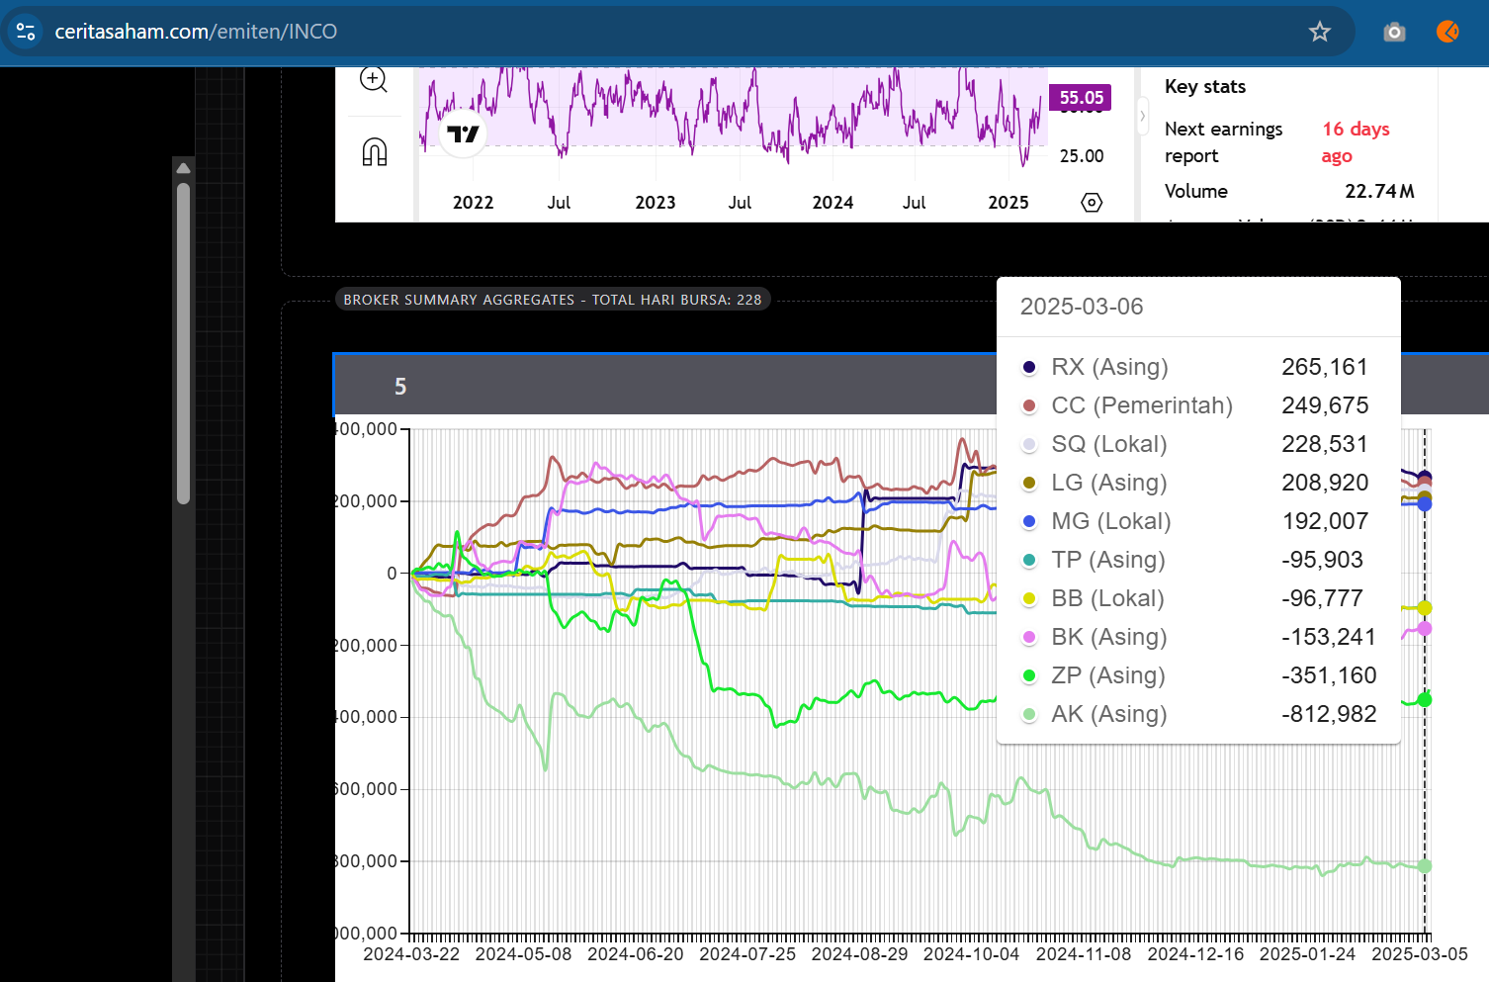The width and height of the screenshot is (1489, 982).
Task: Click the vertical scrollbar thumb
Action: [183, 341]
